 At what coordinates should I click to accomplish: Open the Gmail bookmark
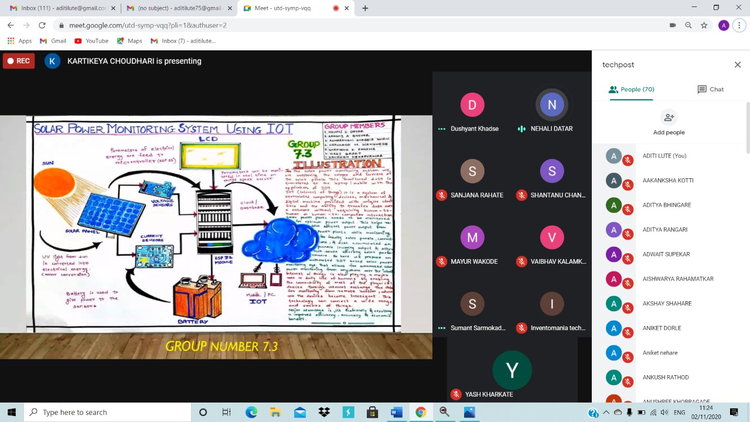pyautogui.click(x=53, y=41)
